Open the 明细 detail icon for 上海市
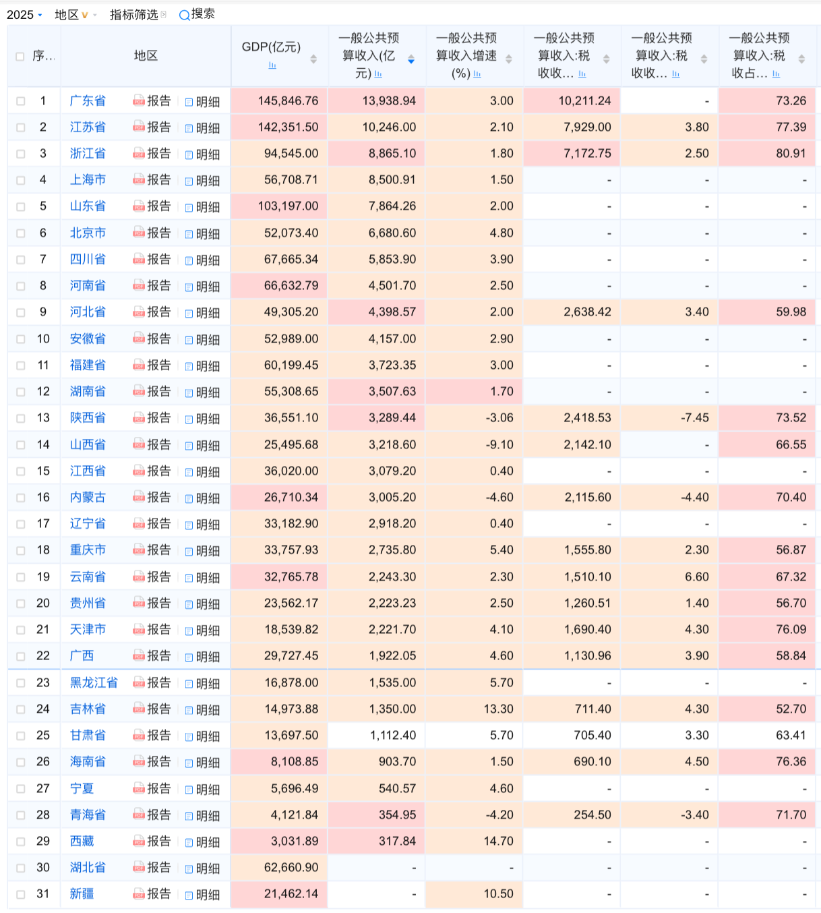This screenshot has width=821, height=913. (189, 181)
